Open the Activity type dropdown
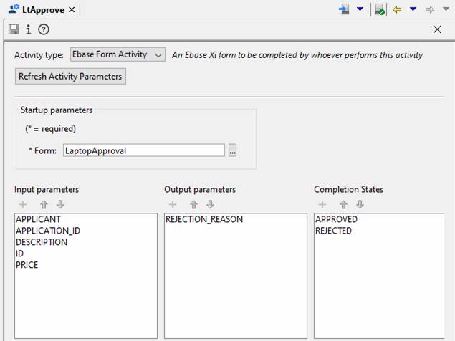 117,54
